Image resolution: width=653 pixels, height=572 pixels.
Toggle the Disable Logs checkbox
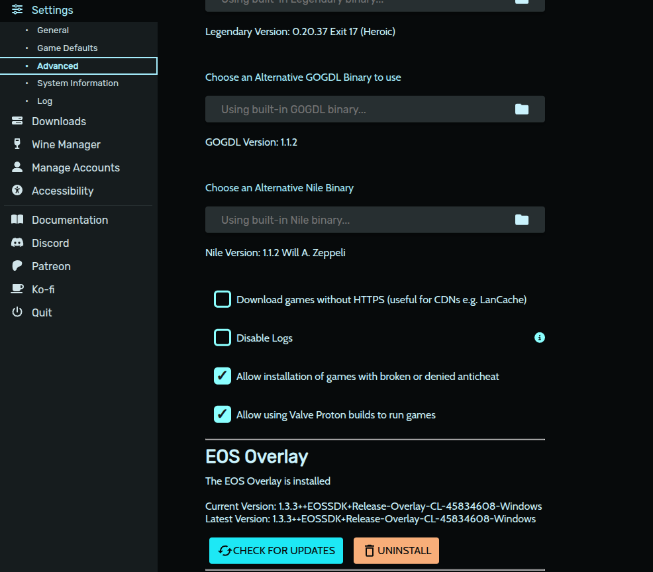(223, 338)
